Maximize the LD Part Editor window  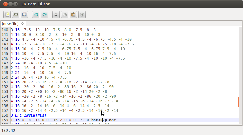point(15,4)
